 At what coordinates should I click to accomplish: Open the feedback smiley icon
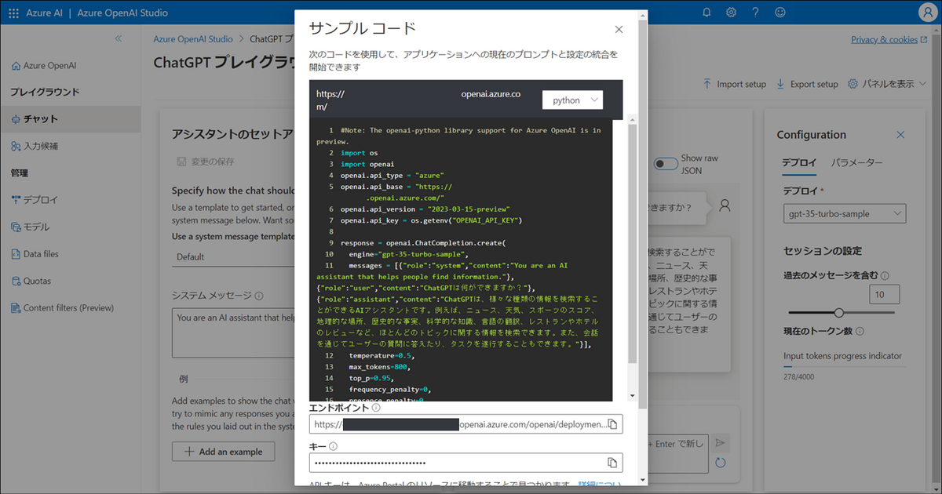[x=780, y=13]
